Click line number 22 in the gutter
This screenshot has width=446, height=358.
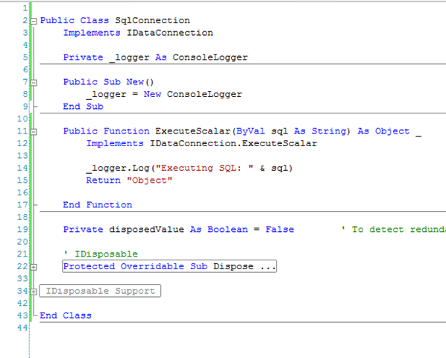point(22,266)
